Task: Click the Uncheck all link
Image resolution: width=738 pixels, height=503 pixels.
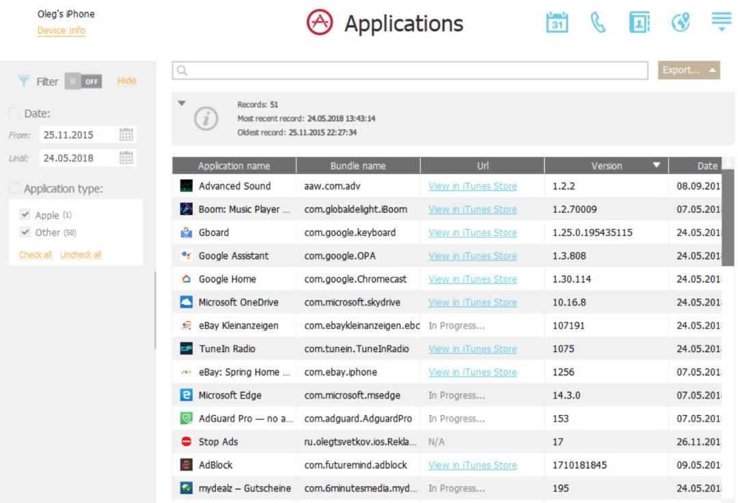Action: (x=81, y=255)
